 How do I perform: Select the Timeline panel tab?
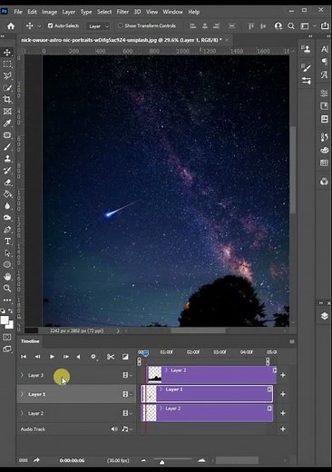click(30, 341)
